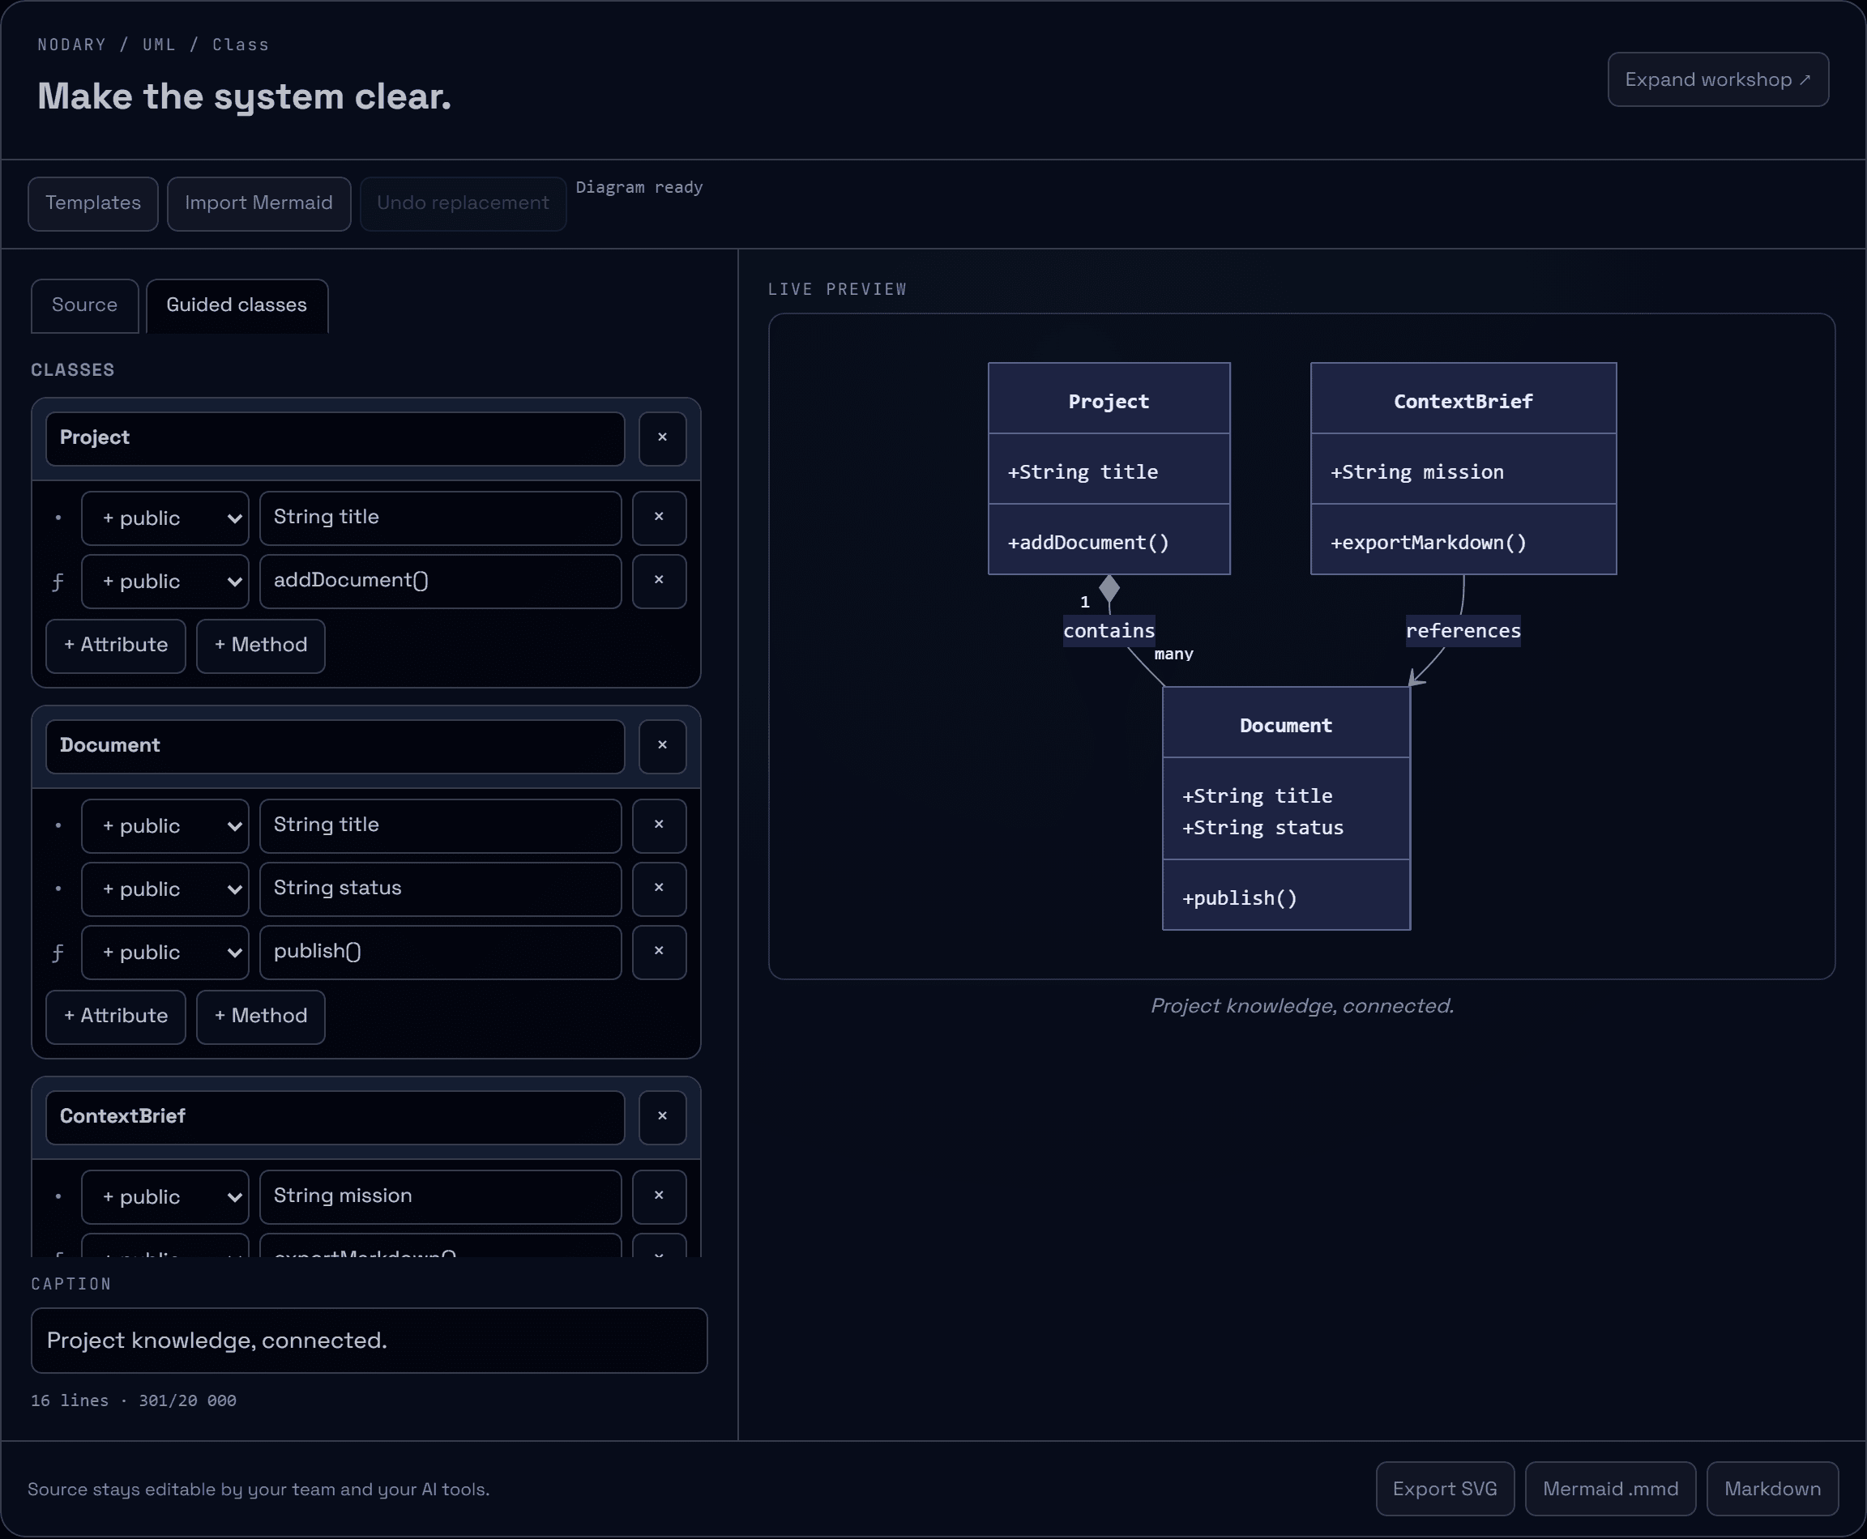Screen dimensions: 1867x1539
Task: Switch to the Source tab
Action: coord(84,306)
